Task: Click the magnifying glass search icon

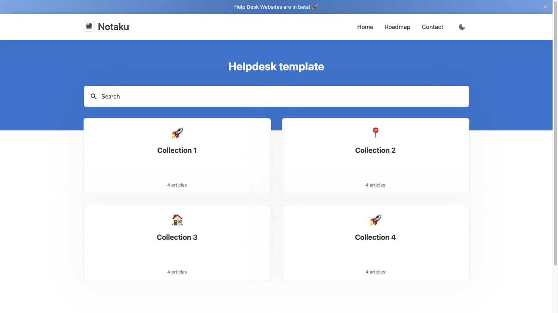Action: (x=94, y=96)
